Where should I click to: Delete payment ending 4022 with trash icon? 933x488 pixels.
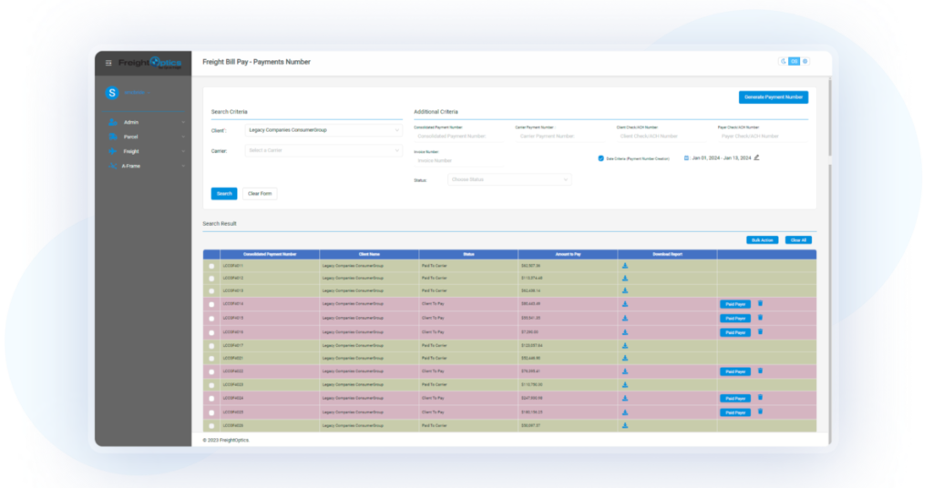(x=761, y=371)
